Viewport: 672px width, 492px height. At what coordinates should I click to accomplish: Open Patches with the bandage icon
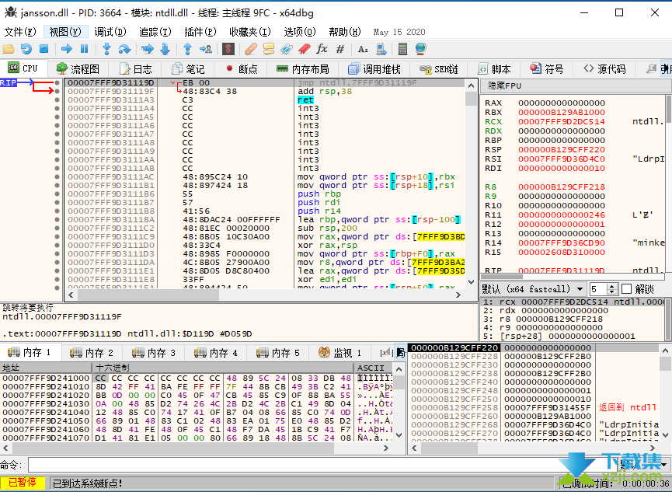251,49
